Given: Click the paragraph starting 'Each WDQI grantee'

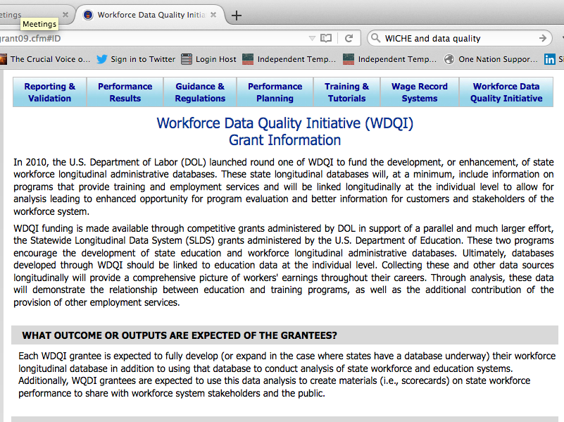Looking at the screenshot, I should 287,375.
